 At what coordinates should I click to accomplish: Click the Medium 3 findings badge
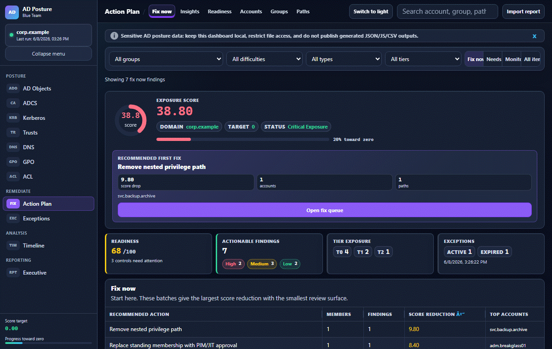click(x=262, y=264)
